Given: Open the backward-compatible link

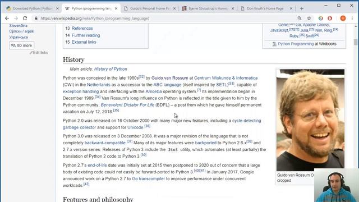Looking at the screenshot, I should coord(105,143).
